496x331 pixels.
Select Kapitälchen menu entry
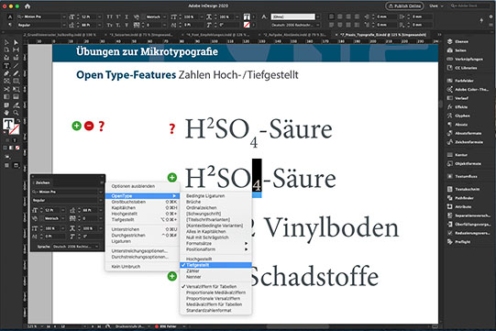click(142, 207)
